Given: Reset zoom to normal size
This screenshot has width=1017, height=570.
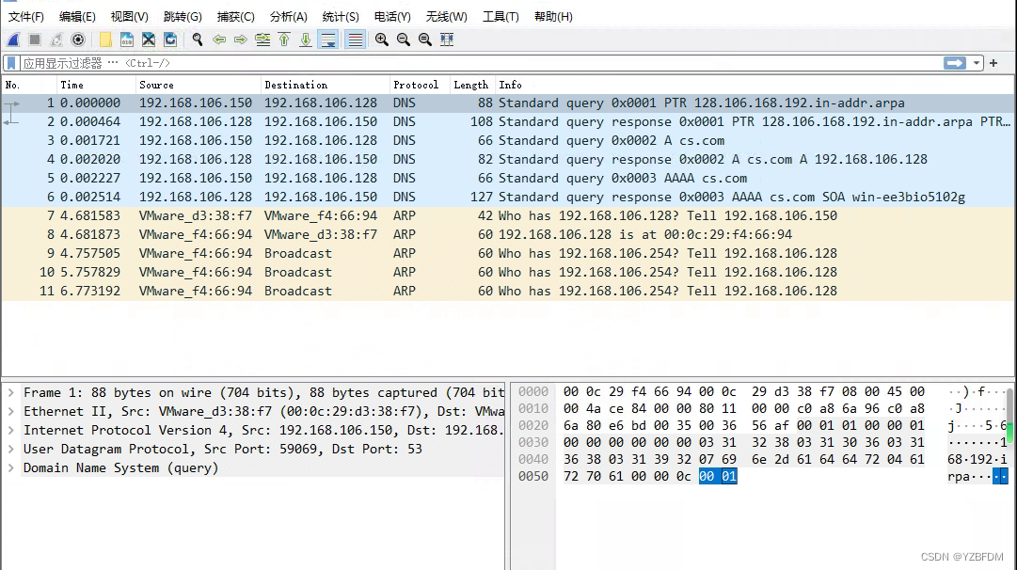Looking at the screenshot, I should click(425, 39).
